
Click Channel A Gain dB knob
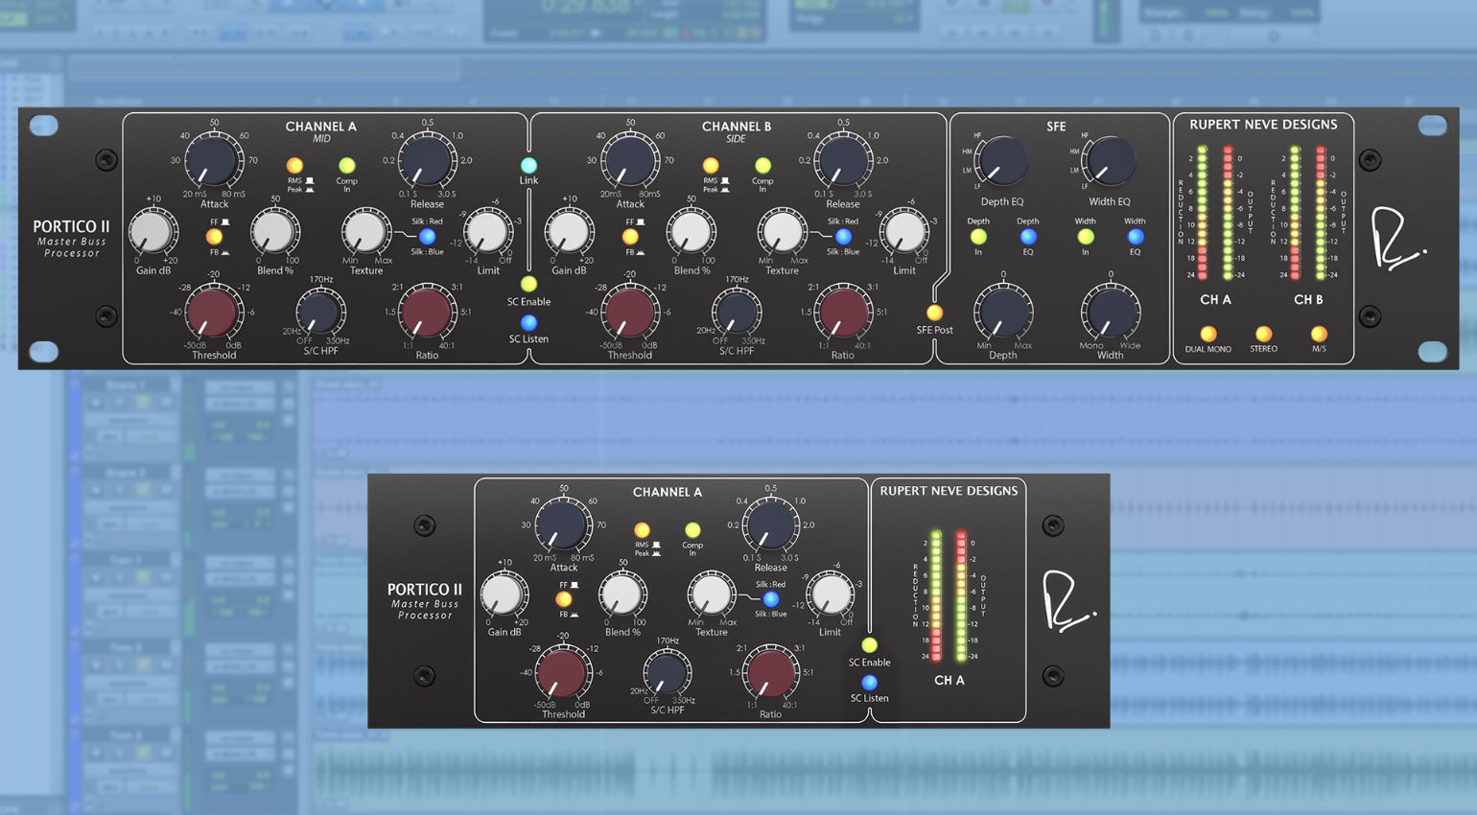pos(152,232)
